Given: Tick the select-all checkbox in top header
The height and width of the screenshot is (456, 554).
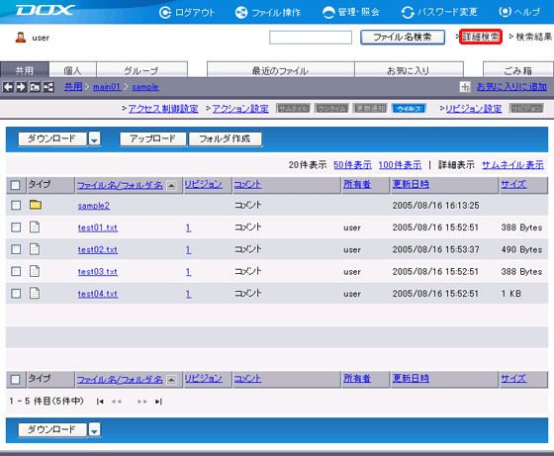Looking at the screenshot, I should point(16,185).
